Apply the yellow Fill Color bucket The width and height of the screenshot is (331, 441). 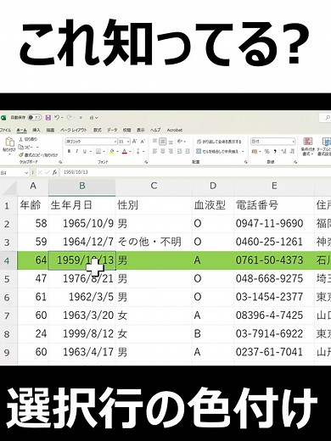tap(112, 152)
